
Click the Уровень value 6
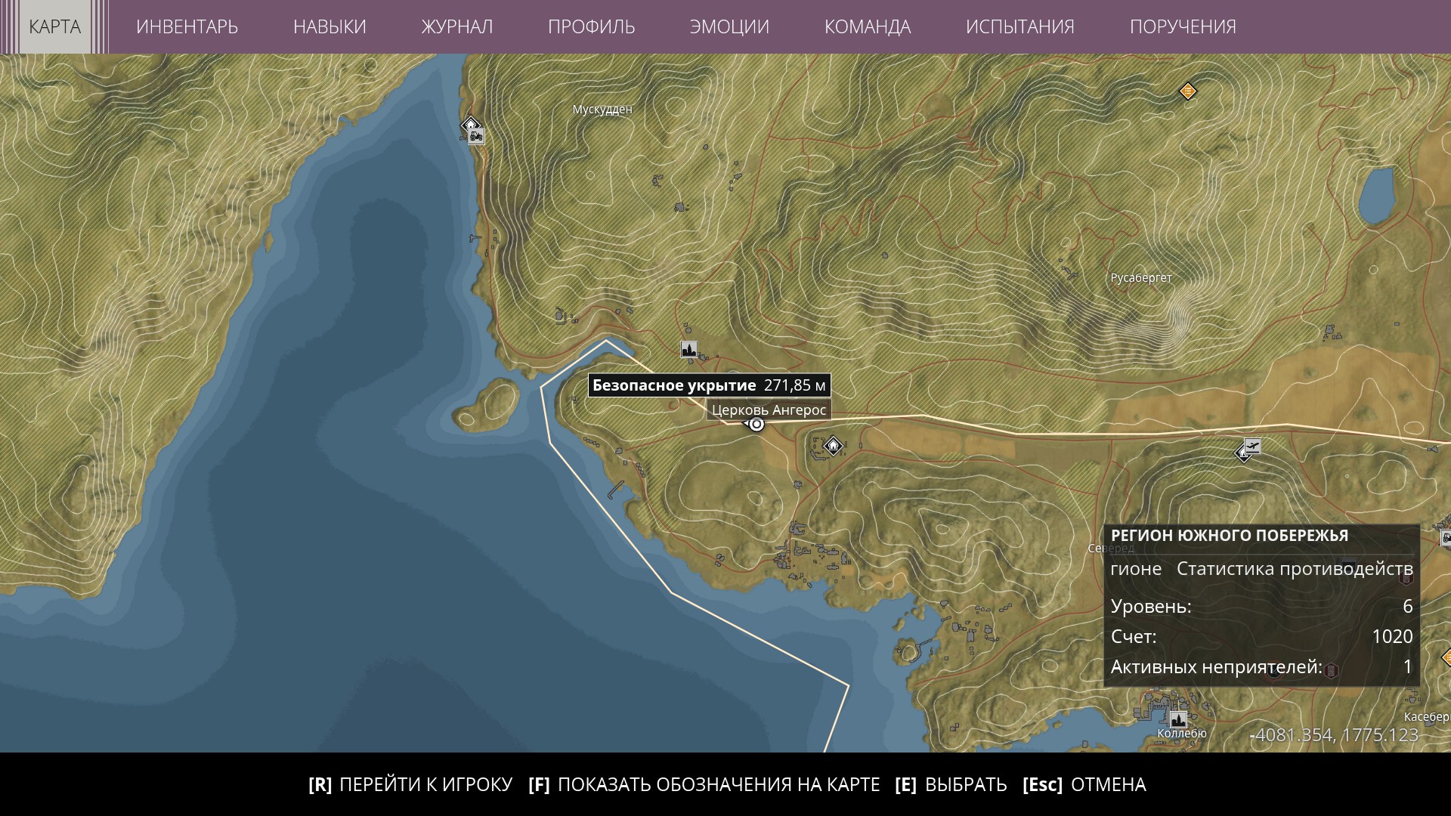1407,606
